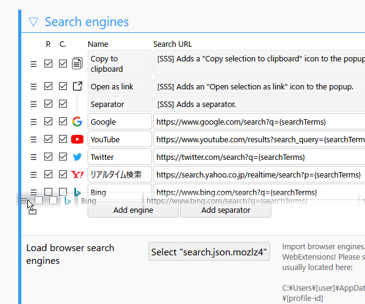This screenshot has height=304, width=365.
Task: Click the drag handle for リアルタイム検索 row
Action: [33, 174]
